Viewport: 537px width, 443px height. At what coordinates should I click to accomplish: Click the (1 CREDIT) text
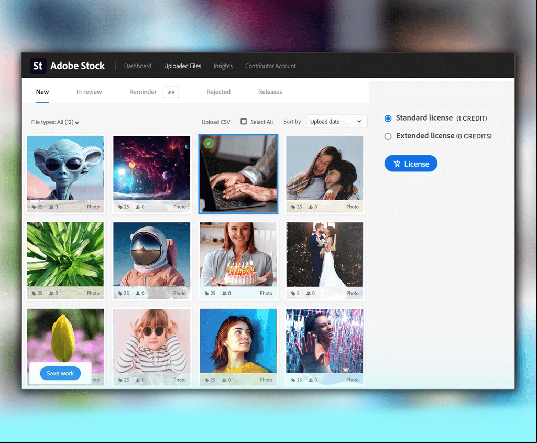point(472,118)
